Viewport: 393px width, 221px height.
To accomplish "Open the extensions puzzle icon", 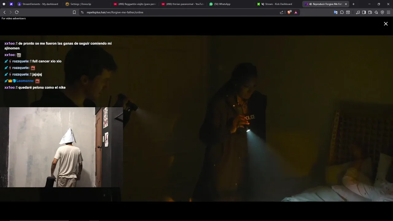I will coord(342,12).
